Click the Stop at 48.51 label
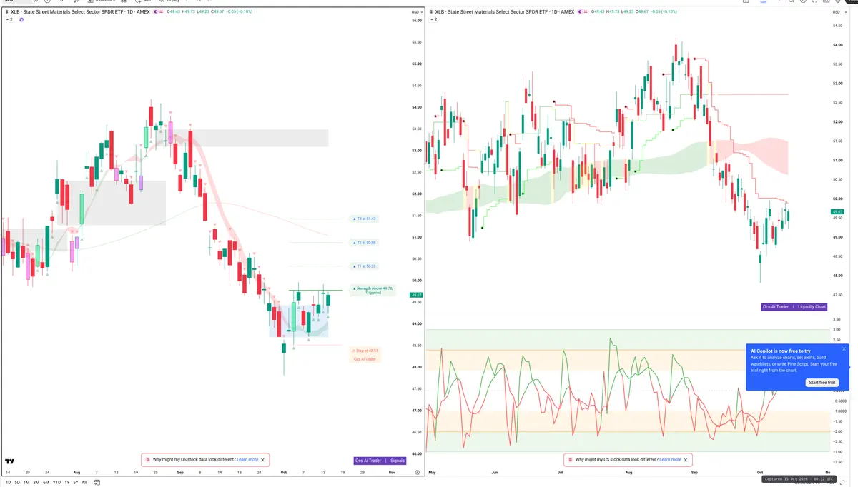This screenshot has width=858, height=487. (366, 351)
